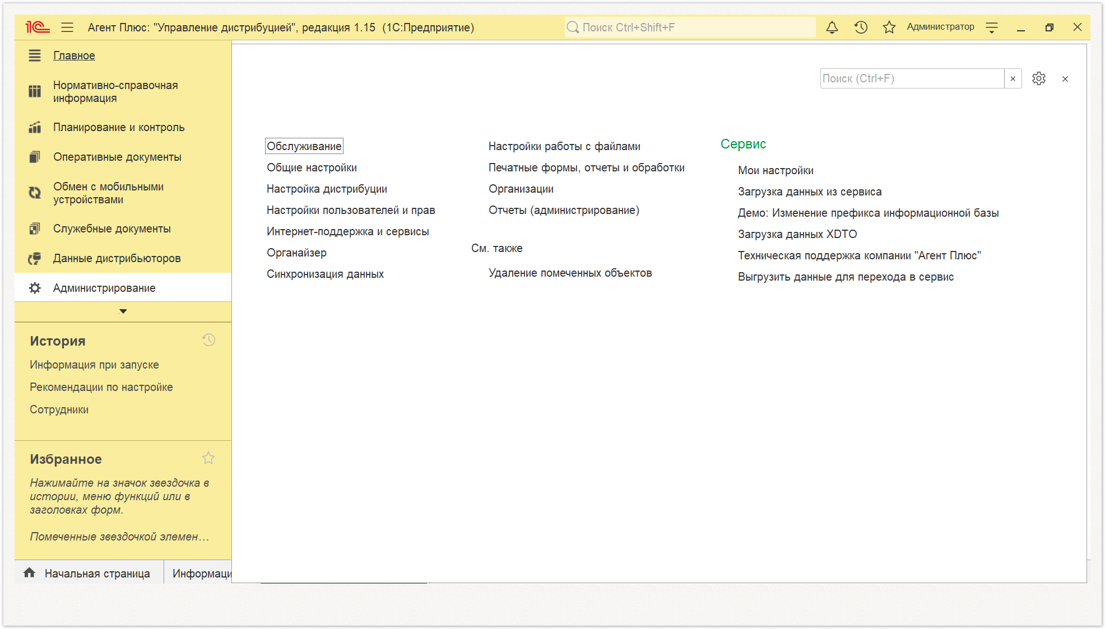Image resolution: width=1105 pixels, height=629 pixels.
Task: Open notifications bell icon
Action: [x=832, y=27]
